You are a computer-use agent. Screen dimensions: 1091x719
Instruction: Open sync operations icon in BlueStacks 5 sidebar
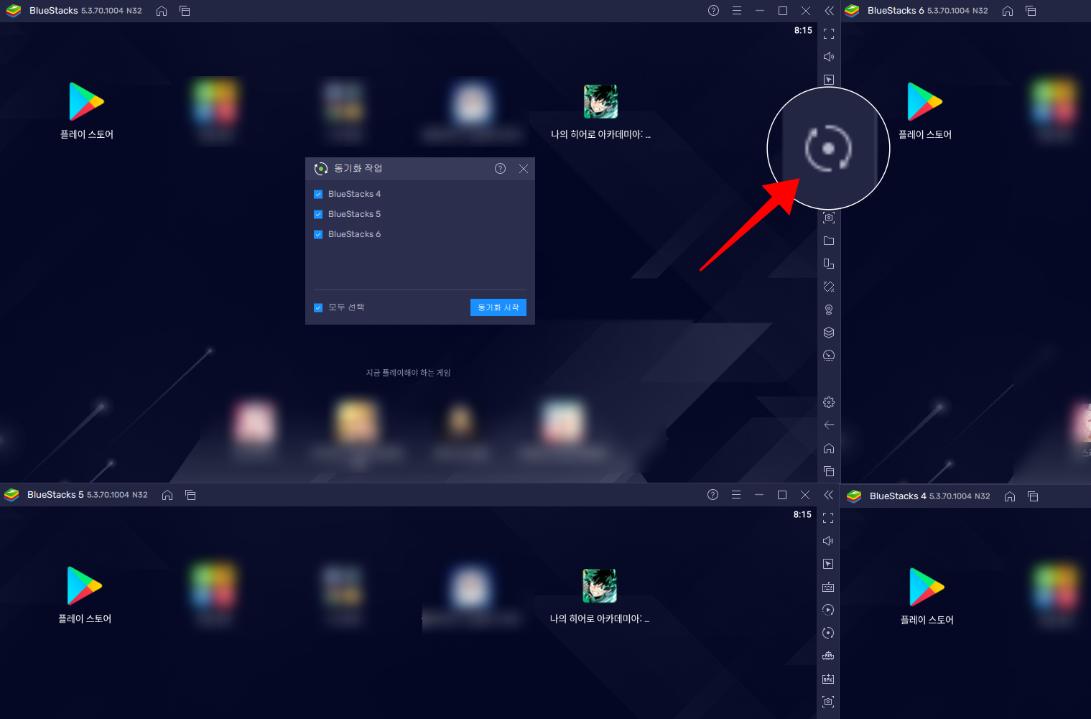pyautogui.click(x=828, y=633)
